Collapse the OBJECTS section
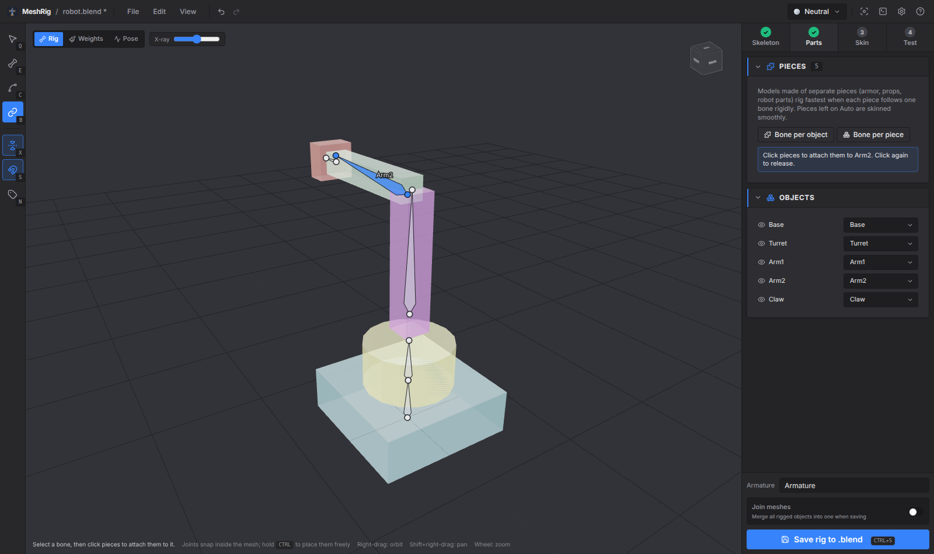The image size is (934, 554). click(758, 198)
